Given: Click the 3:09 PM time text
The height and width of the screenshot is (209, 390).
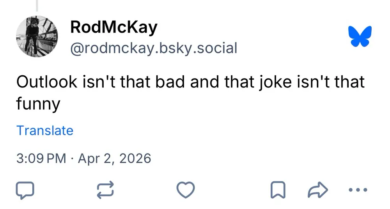Looking at the screenshot, I should point(41,158).
